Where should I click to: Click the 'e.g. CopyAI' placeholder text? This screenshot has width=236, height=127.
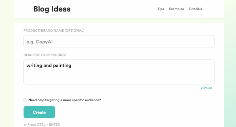[39, 42]
